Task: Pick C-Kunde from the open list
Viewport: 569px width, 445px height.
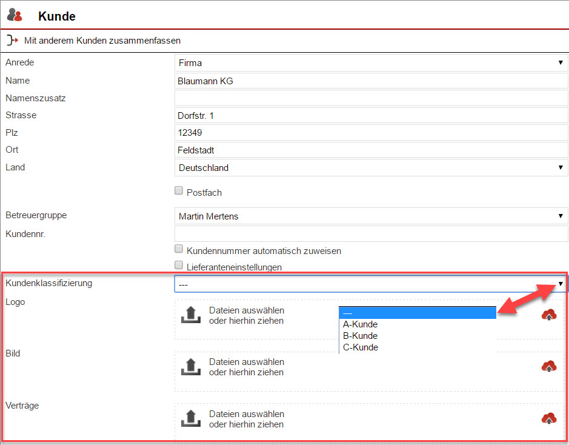Action: [360, 347]
